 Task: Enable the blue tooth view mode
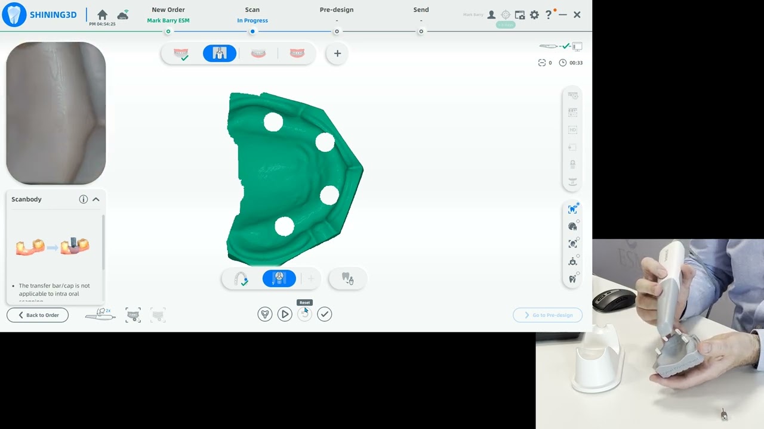pos(573,209)
